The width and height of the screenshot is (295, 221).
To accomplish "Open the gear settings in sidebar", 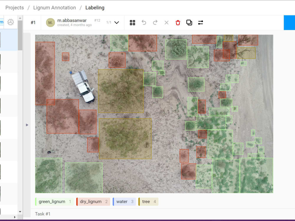I will pyautogui.click(x=11, y=22).
